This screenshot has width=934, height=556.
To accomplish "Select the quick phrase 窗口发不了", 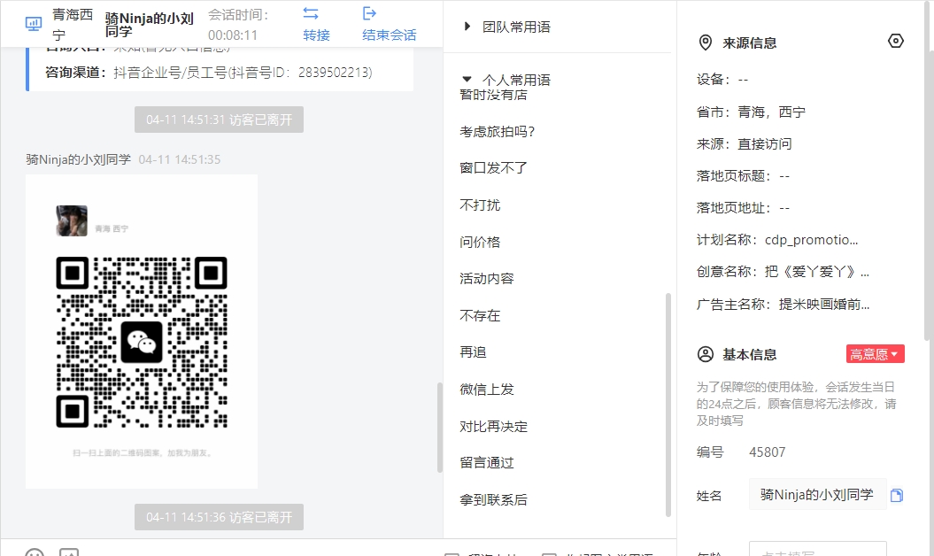I will click(493, 168).
